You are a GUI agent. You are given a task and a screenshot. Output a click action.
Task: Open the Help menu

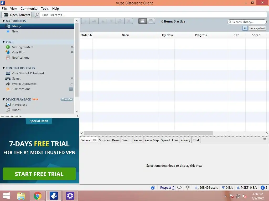55,9
